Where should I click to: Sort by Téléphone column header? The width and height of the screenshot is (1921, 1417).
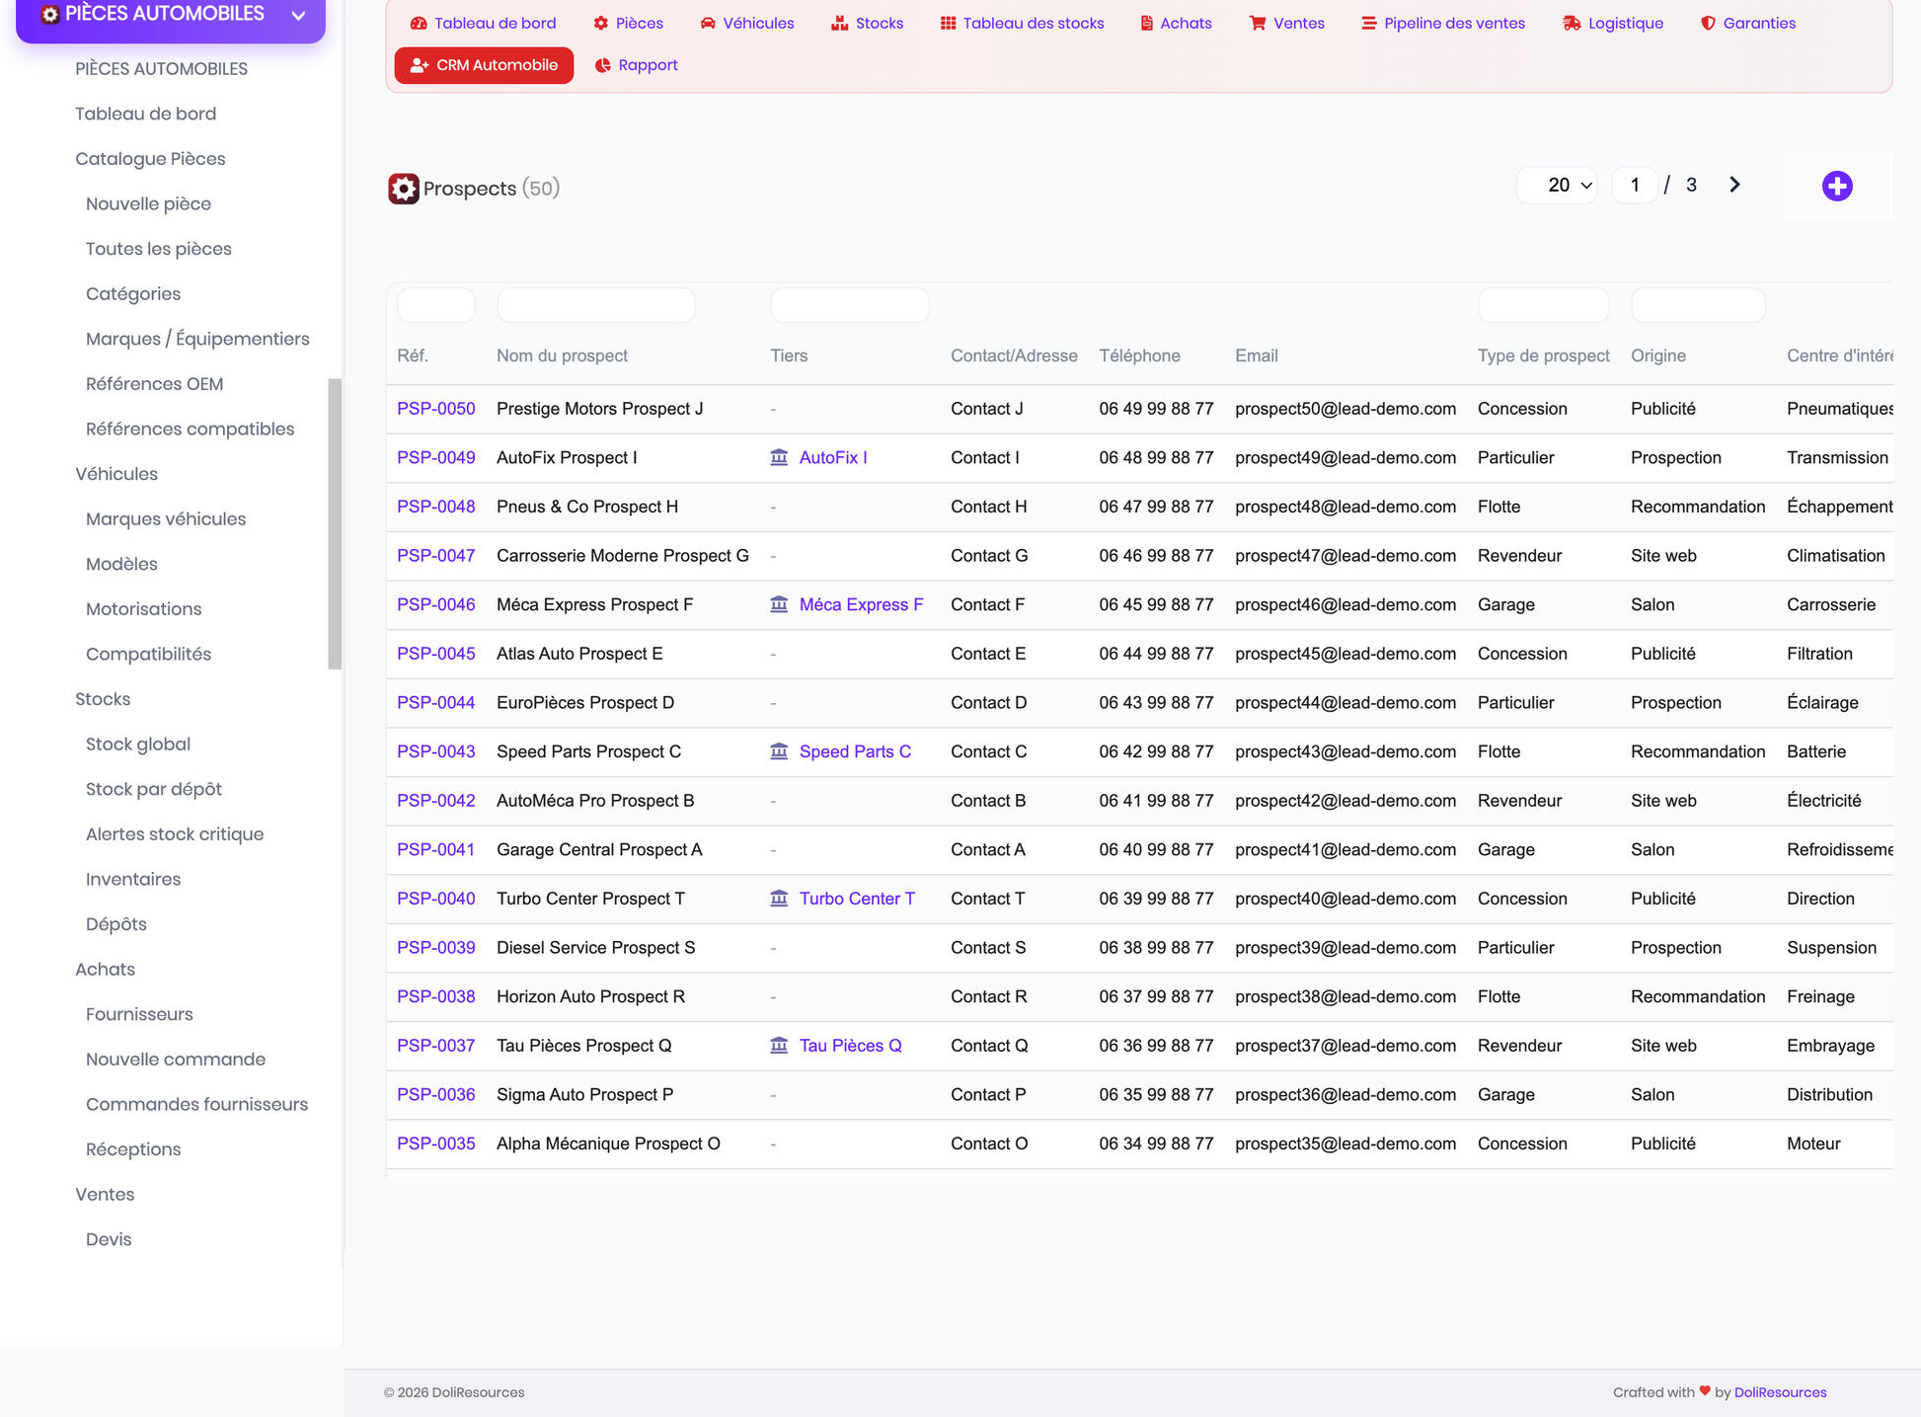1139,355
